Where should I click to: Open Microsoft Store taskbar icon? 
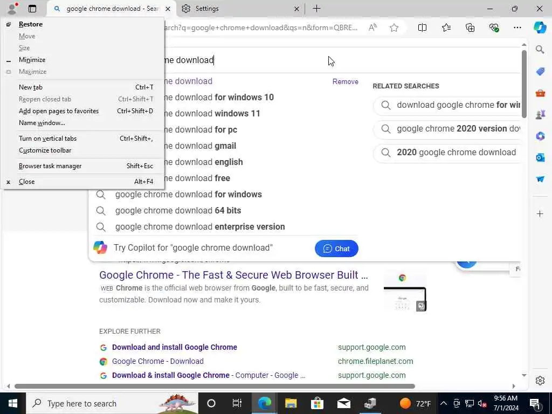tap(317, 403)
